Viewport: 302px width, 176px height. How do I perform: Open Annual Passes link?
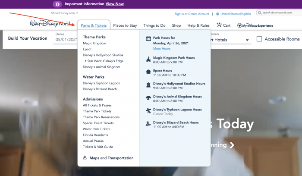click(x=93, y=141)
